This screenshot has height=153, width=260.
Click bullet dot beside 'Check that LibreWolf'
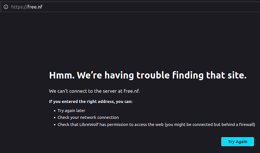click(x=55, y=125)
